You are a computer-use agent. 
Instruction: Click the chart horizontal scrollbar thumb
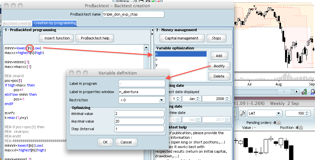click(284, 92)
